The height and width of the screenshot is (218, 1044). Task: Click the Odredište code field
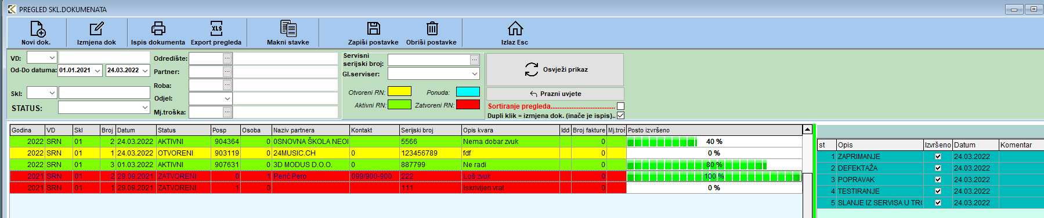pyautogui.click(x=206, y=58)
